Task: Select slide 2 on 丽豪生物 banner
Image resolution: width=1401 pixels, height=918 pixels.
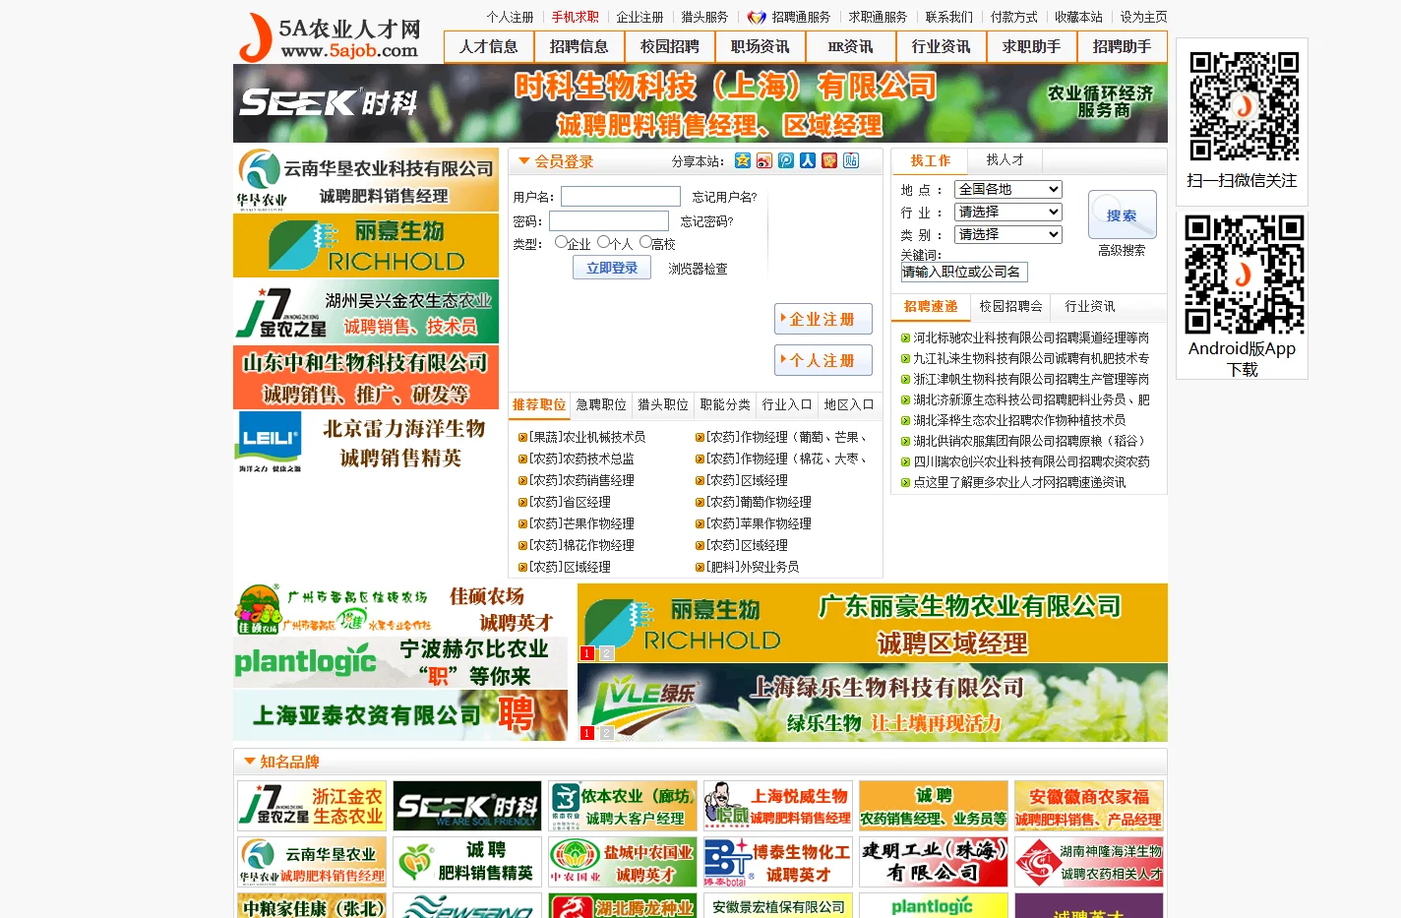Action: 607,653
